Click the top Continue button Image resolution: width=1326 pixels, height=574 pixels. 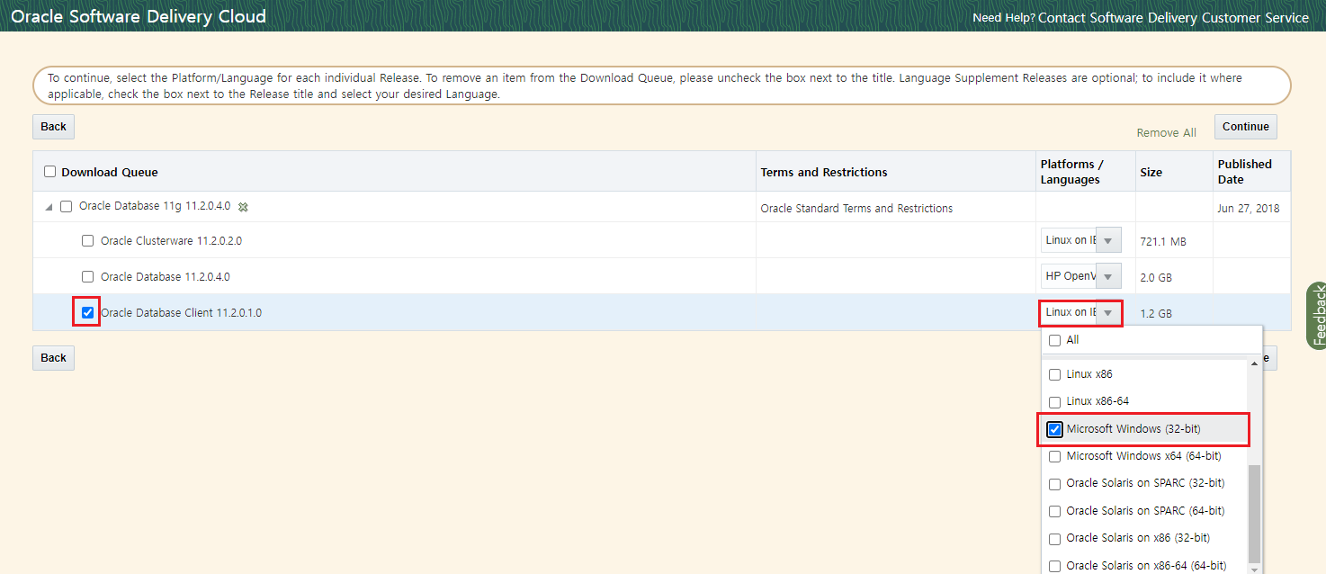coord(1245,126)
